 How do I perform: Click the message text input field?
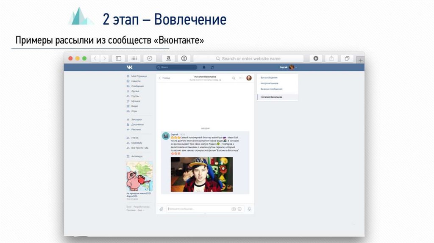198,209
